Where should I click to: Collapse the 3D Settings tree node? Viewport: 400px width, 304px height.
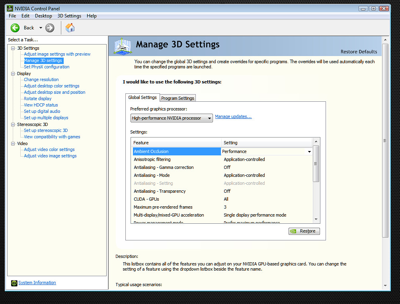click(13, 48)
